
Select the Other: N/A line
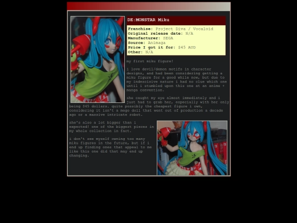click(140, 52)
